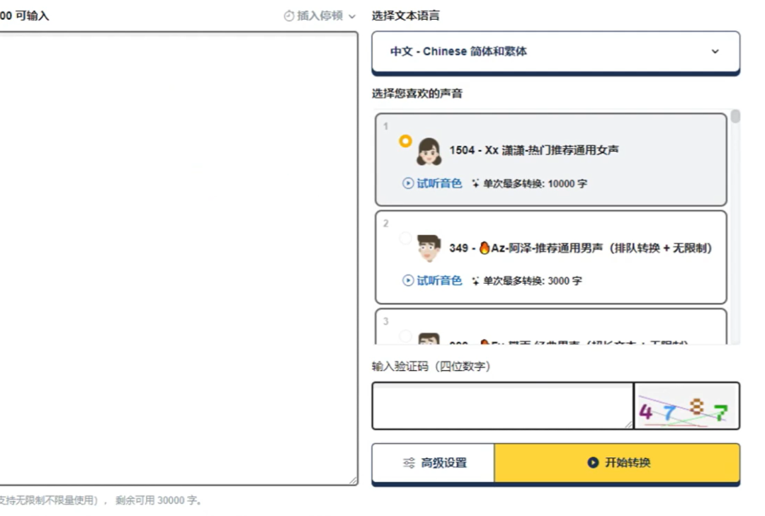Click the sparkle icon beside 单次最多转换: 3000 字
This screenshot has width=765, height=516.
coord(475,280)
